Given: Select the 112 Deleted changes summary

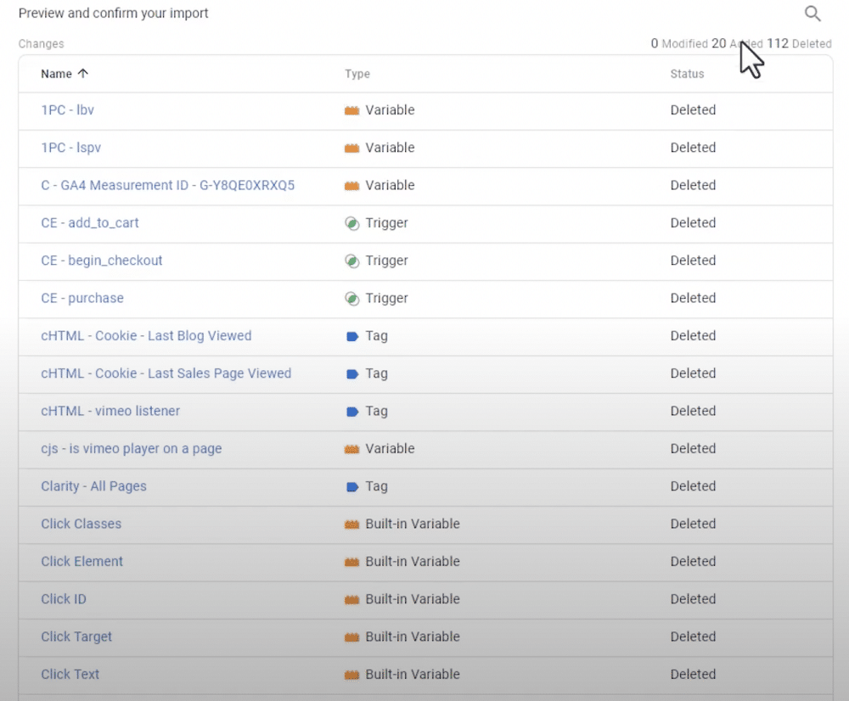Looking at the screenshot, I should [x=795, y=43].
